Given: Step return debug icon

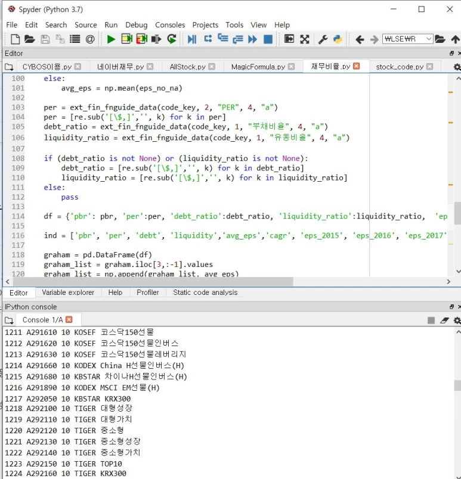Looking at the screenshot, I should [x=238, y=39].
